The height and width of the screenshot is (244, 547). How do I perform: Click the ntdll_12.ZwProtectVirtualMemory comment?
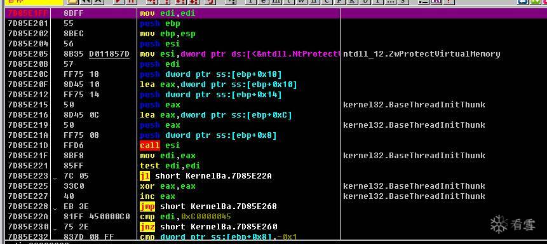point(421,54)
